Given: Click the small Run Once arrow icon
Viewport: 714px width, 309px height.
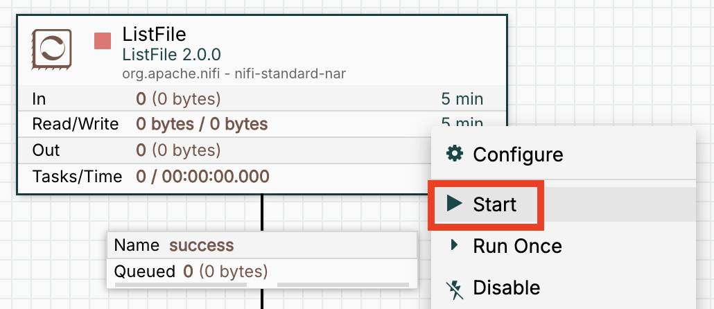Looking at the screenshot, I should [455, 245].
